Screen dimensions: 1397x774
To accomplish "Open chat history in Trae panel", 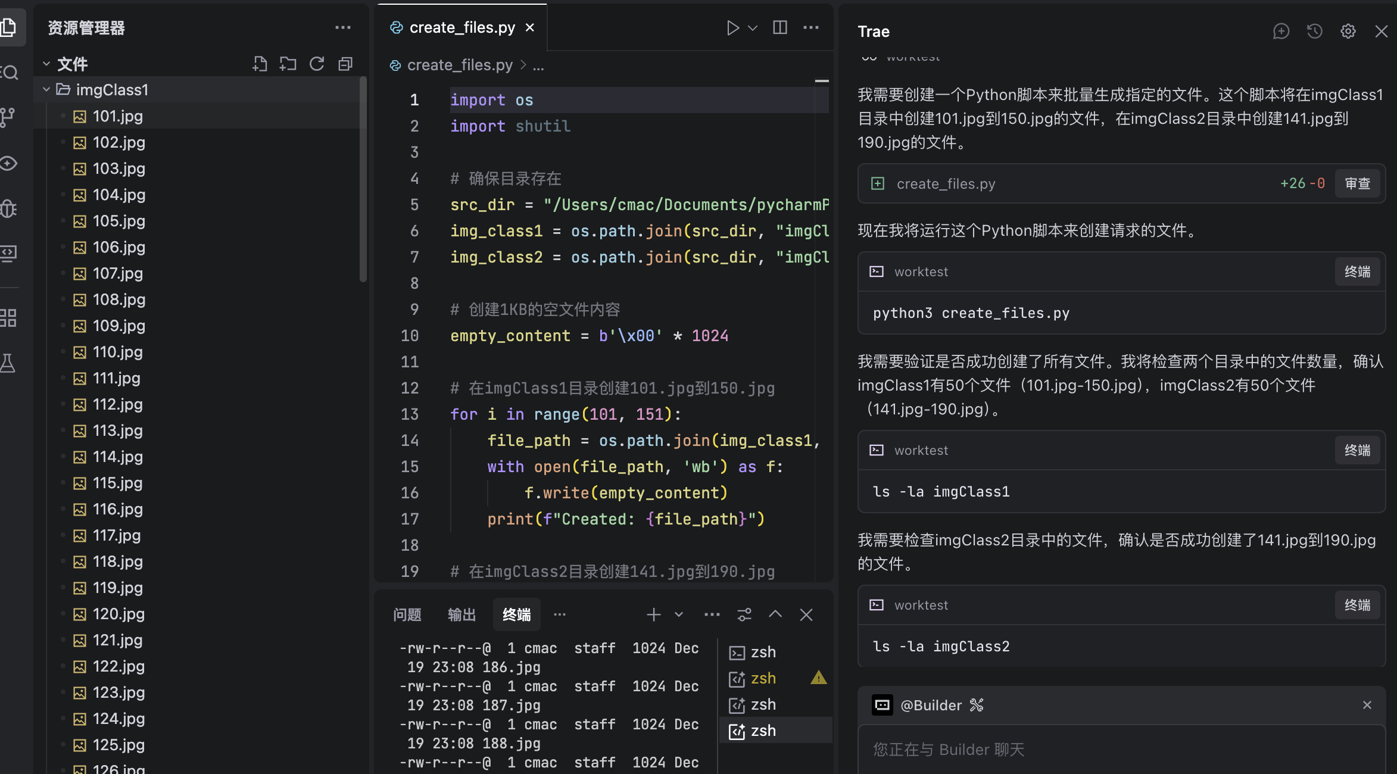I will (1314, 32).
